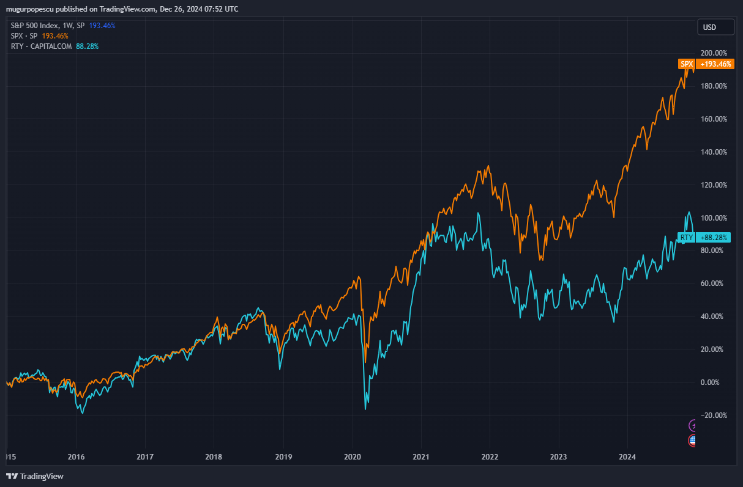Click the blue 193.46% legend value

pyautogui.click(x=102, y=26)
